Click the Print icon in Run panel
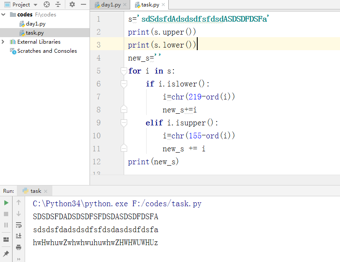Viewport: 340px width, 262px height. (x=19, y=247)
